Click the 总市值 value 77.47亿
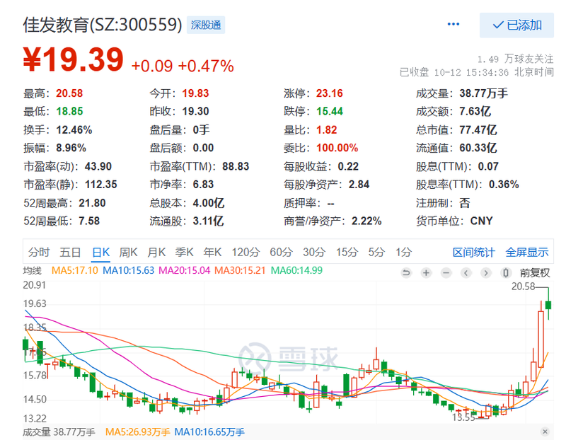 click(478, 129)
